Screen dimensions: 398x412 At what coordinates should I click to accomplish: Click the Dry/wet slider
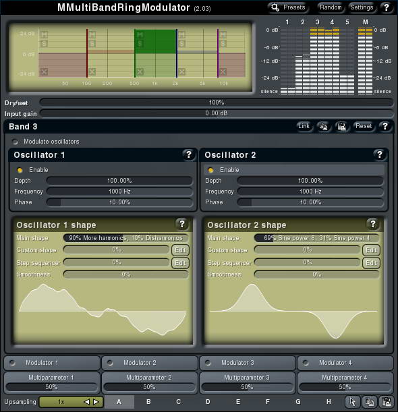click(216, 102)
